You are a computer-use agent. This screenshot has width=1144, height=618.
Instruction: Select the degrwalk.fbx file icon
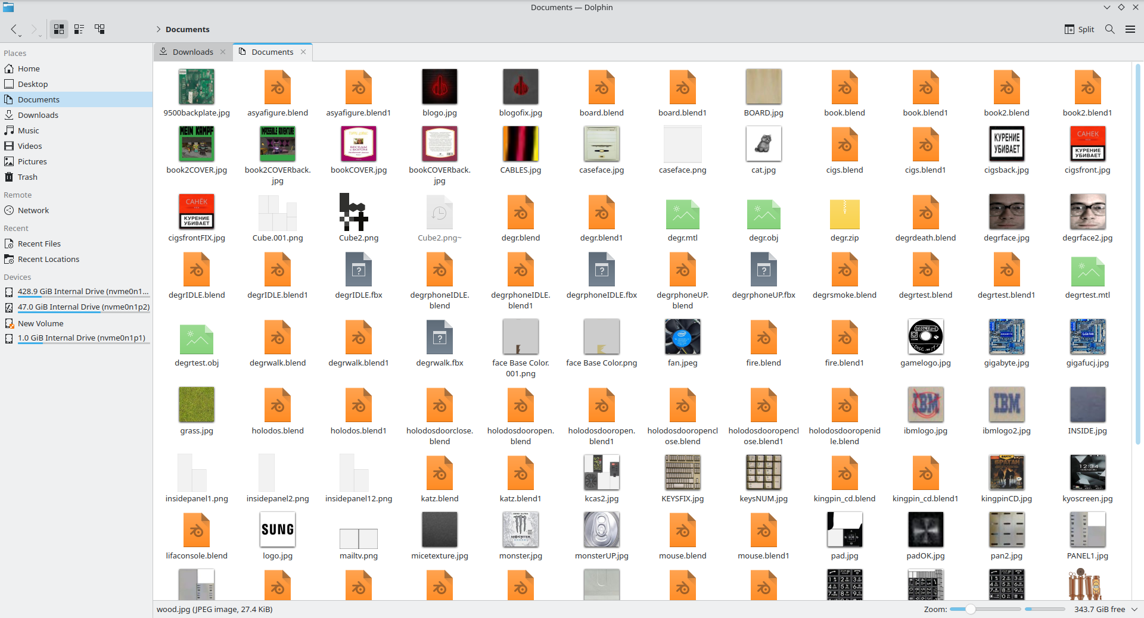point(440,337)
